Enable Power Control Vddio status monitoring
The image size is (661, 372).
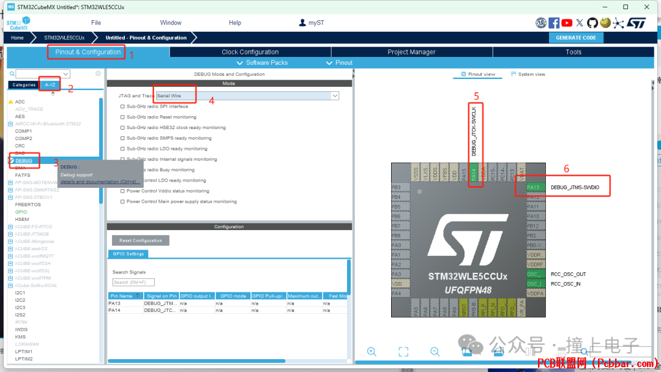(122, 191)
